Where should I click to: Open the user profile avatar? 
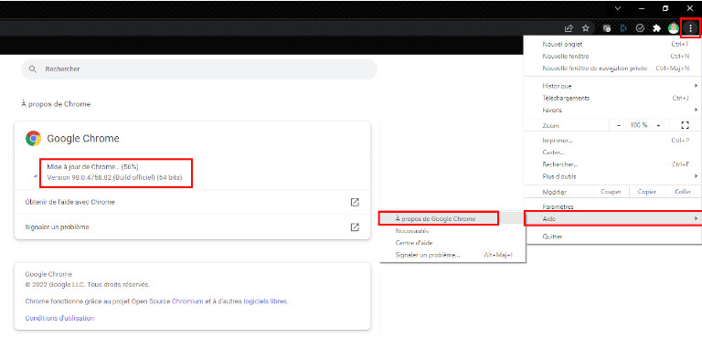click(x=674, y=28)
